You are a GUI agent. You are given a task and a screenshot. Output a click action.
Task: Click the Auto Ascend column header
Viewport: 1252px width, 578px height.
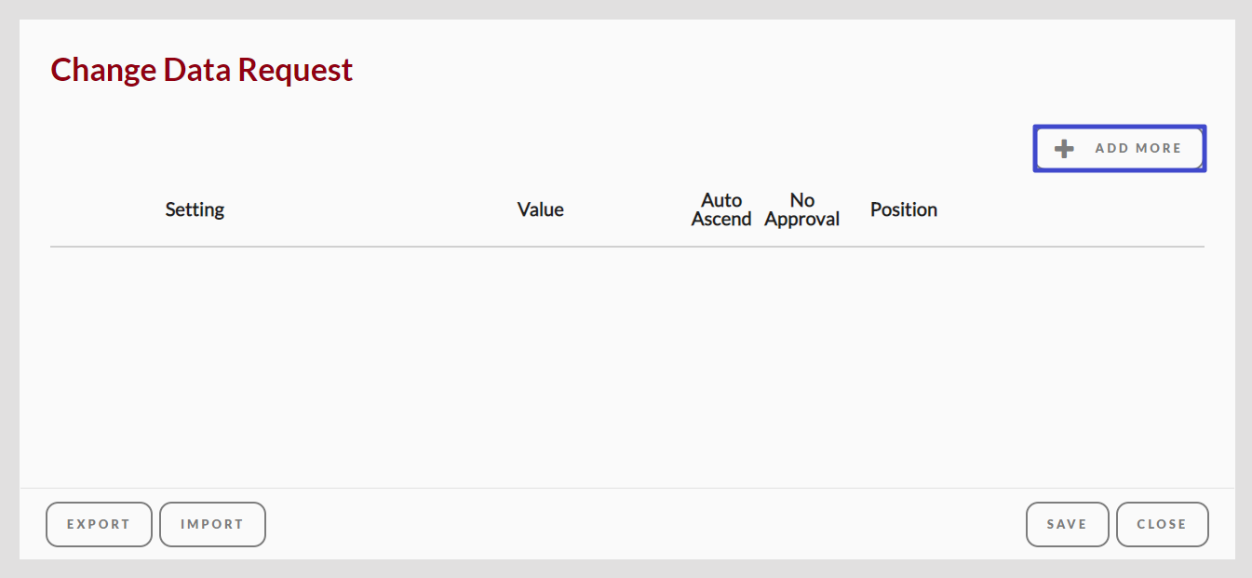point(721,209)
